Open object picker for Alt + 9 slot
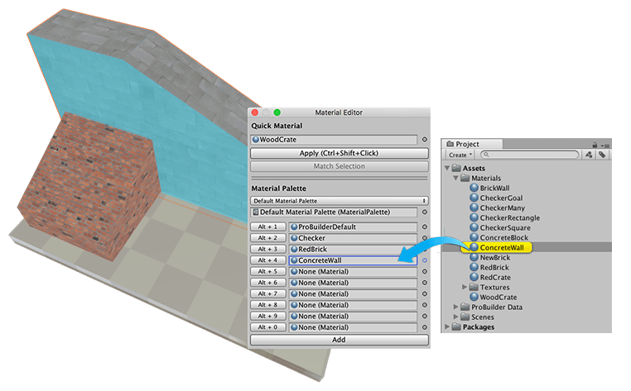The height and width of the screenshot is (391, 631). point(425,317)
